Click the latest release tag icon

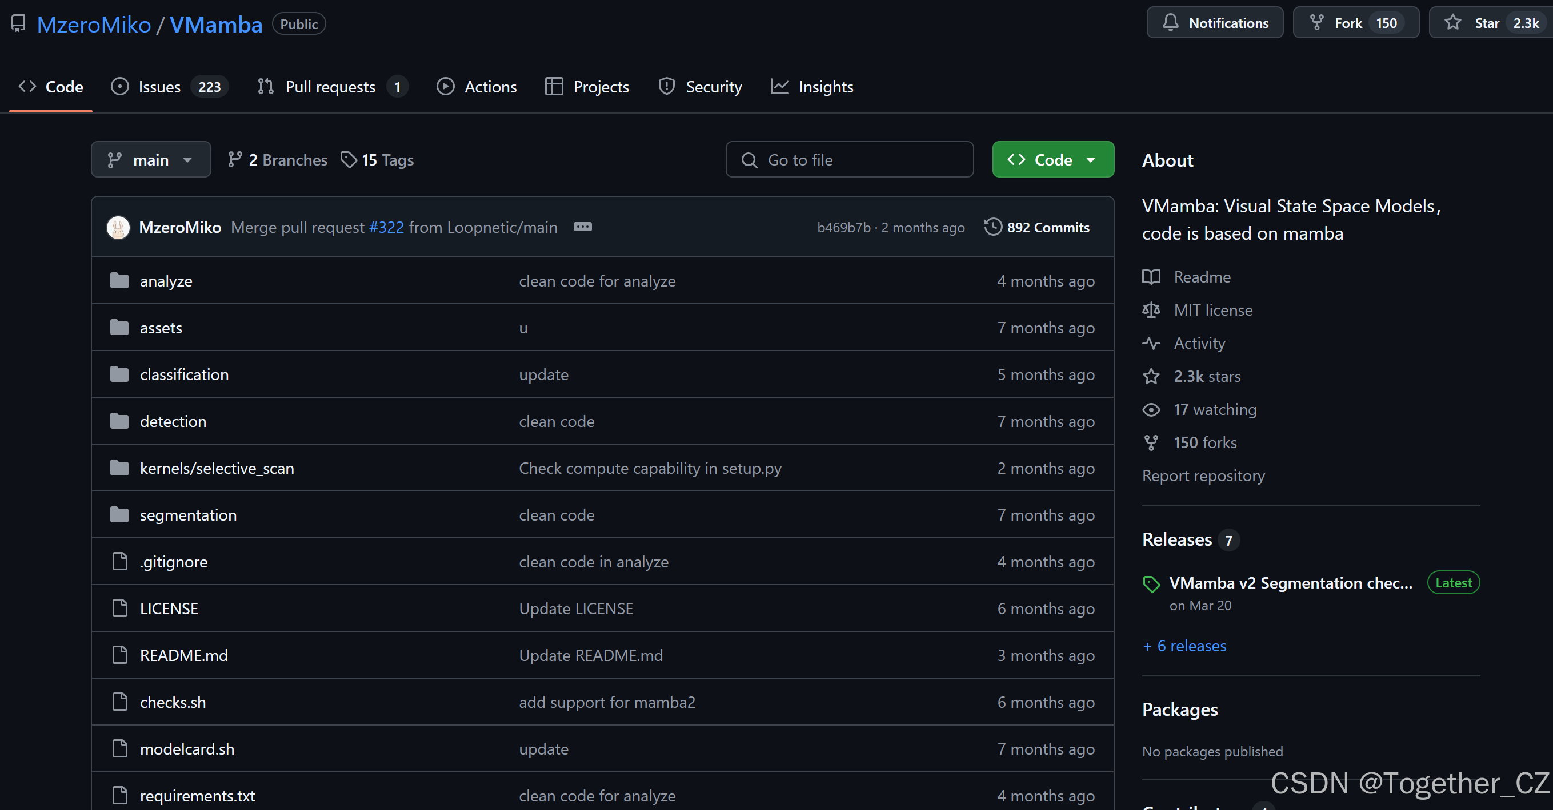1151,583
